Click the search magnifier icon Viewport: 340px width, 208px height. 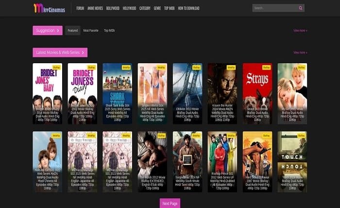point(301,8)
